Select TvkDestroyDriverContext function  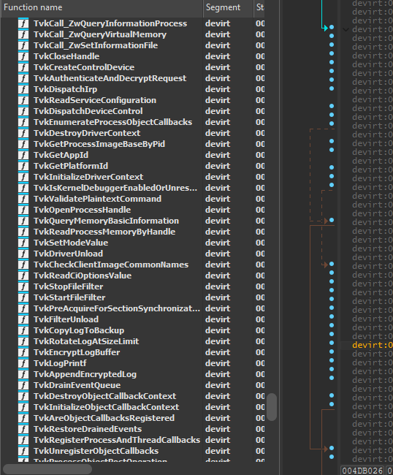coord(87,133)
